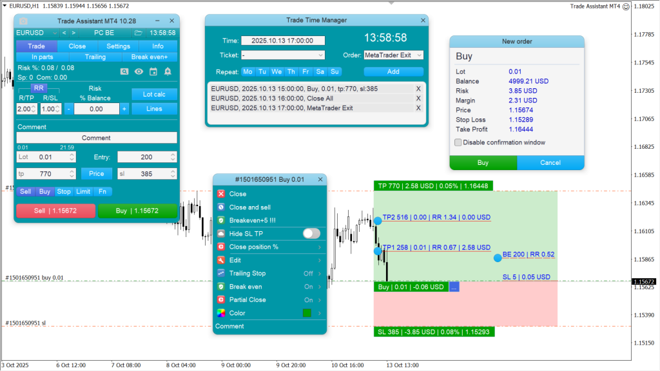Click the bell alert icon in Trade Assistant
The image size is (660, 371).
tap(167, 72)
